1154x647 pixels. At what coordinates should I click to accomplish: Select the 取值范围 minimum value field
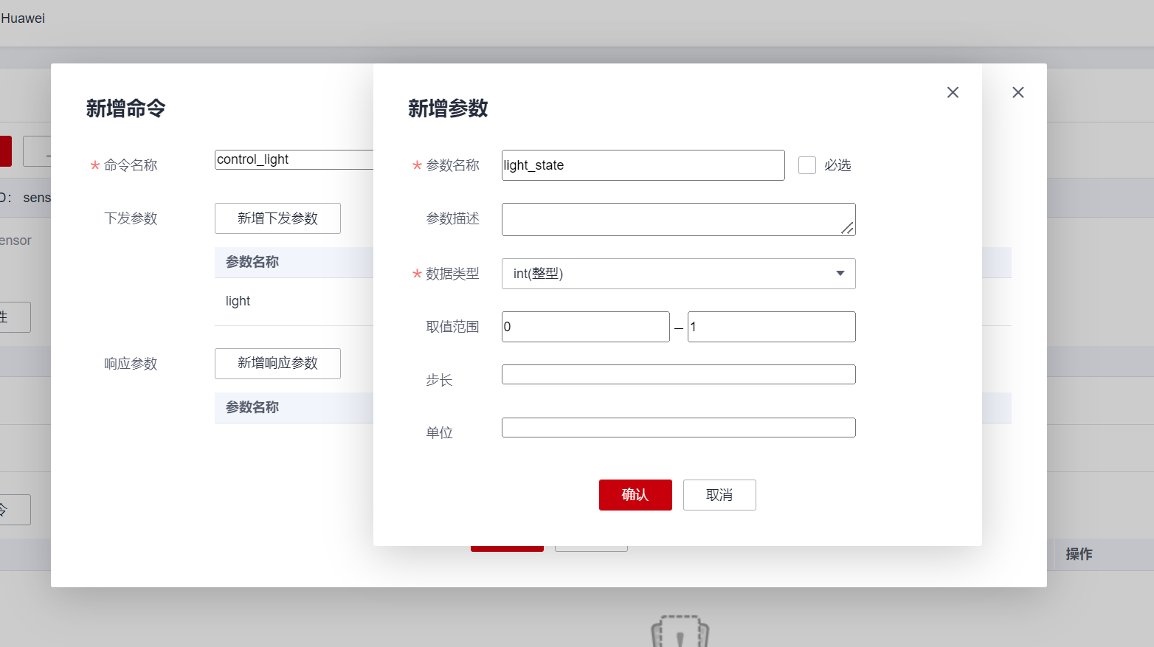pos(585,327)
